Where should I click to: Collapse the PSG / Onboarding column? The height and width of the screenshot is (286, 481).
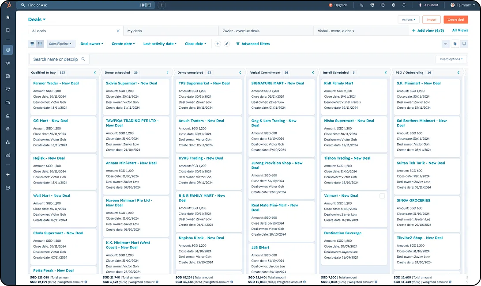tap(458, 73)
